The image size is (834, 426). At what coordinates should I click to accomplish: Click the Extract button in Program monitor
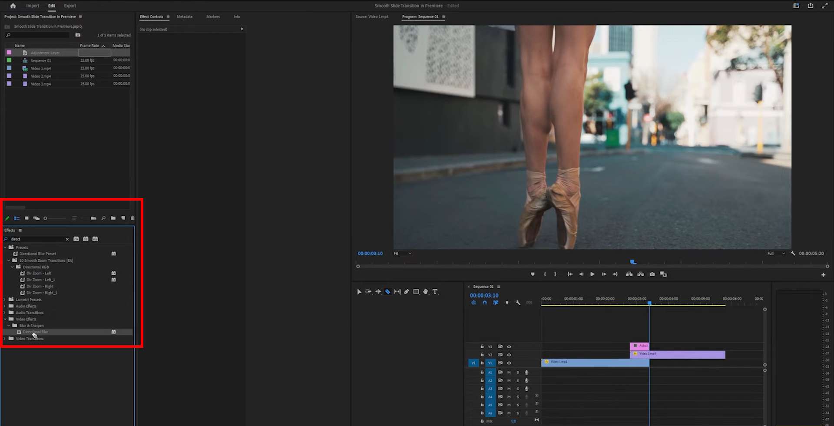coord(641,274)
